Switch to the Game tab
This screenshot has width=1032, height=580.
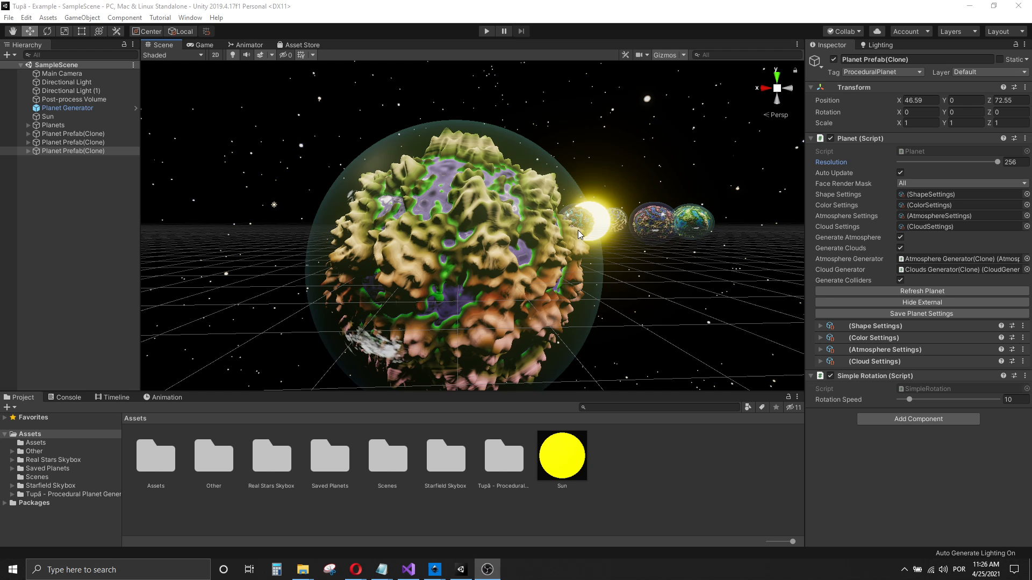(x=200, y=45)
